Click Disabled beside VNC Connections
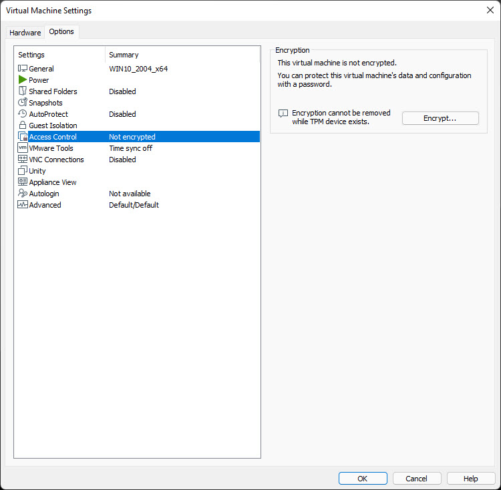Image resolution: width=501 pixels, height=490 pixels. coord(122,160)
